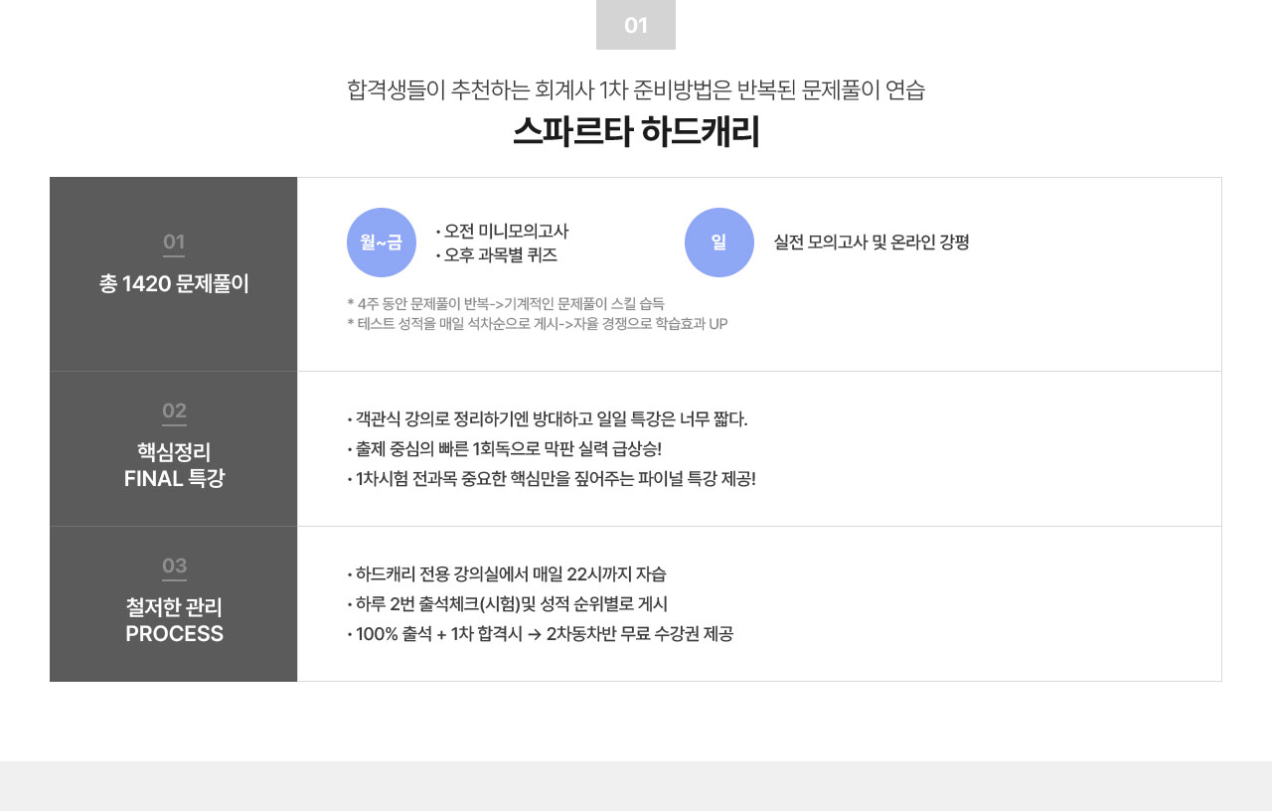The image size is (1272, 811).
Task: Click the 03 number in the third panel
Action: pos(174,566)
